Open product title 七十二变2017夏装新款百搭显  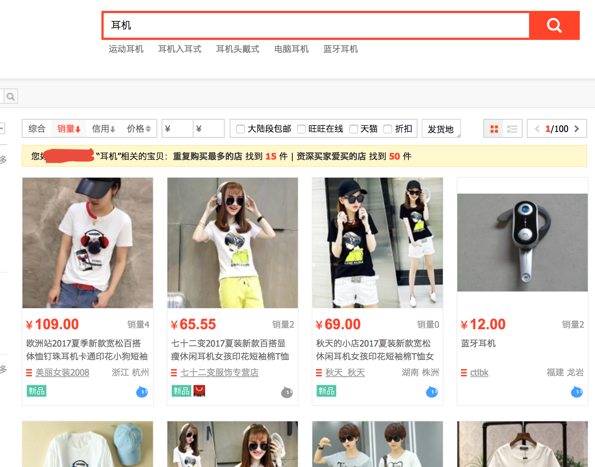[x=230, y=350]
